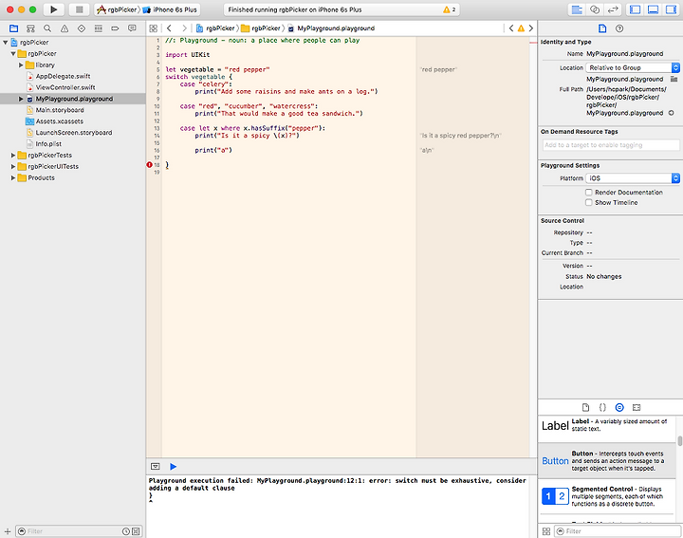Click the iPhone 6s Plus scheme destination
Screen dimensions: 683x538
pos(170,9)
